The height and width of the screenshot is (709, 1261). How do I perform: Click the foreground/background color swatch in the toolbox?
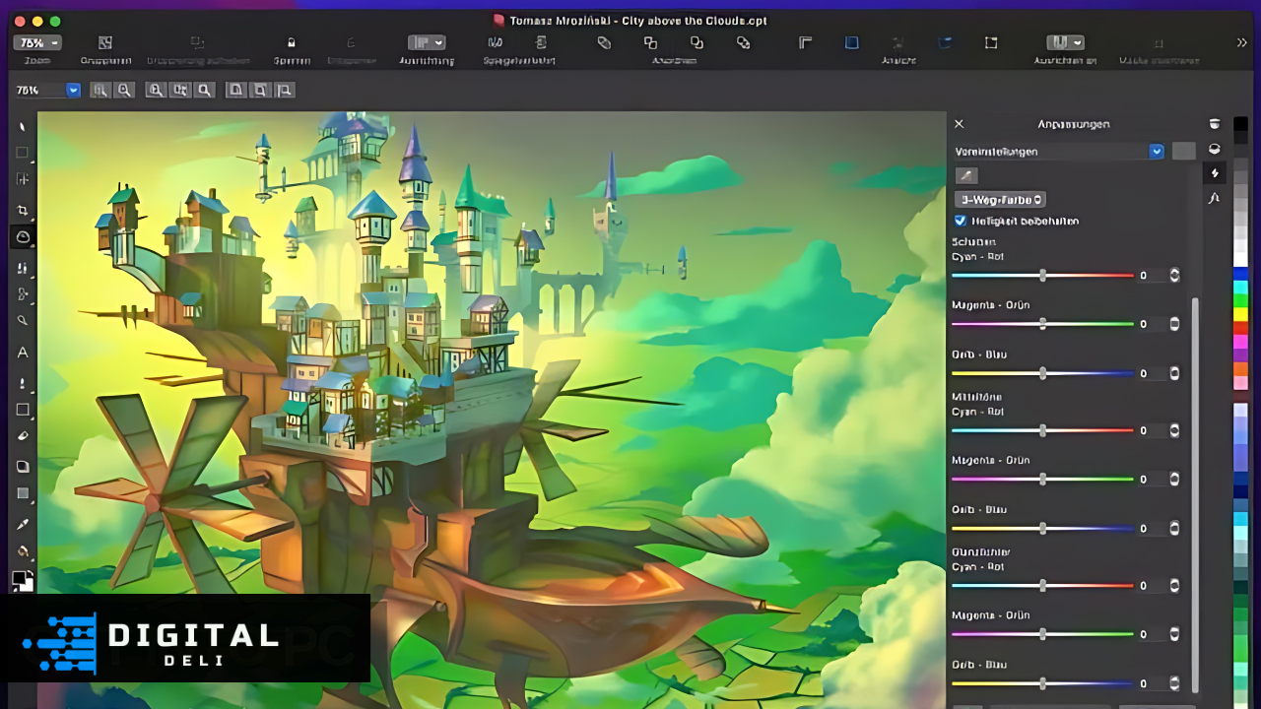click(x=22, y=581)
